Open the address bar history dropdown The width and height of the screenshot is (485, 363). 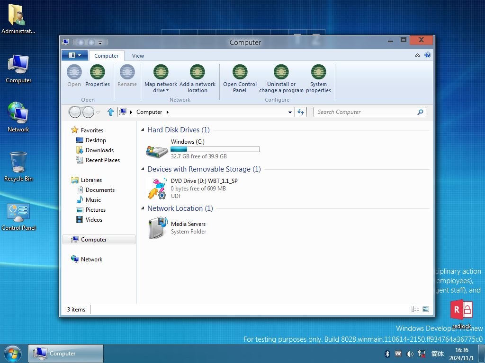pyautogui.click(x=290, y=112)
